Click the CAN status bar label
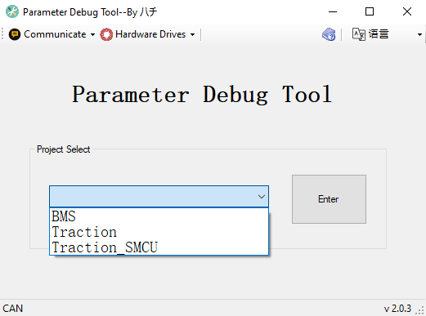 [x=13, y=309]
